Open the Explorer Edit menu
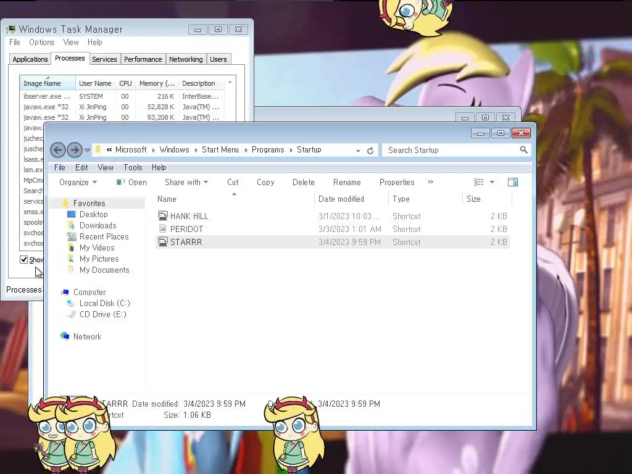Image resolution: width=632 pixels, height=474 pixels. 81,167
